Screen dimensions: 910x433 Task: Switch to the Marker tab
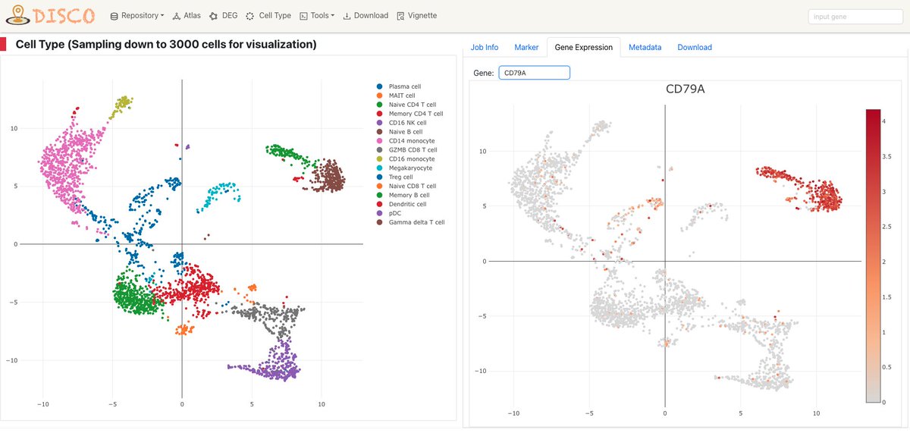526,47
